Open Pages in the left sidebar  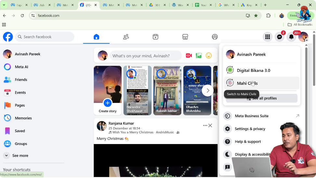[20, 106]
